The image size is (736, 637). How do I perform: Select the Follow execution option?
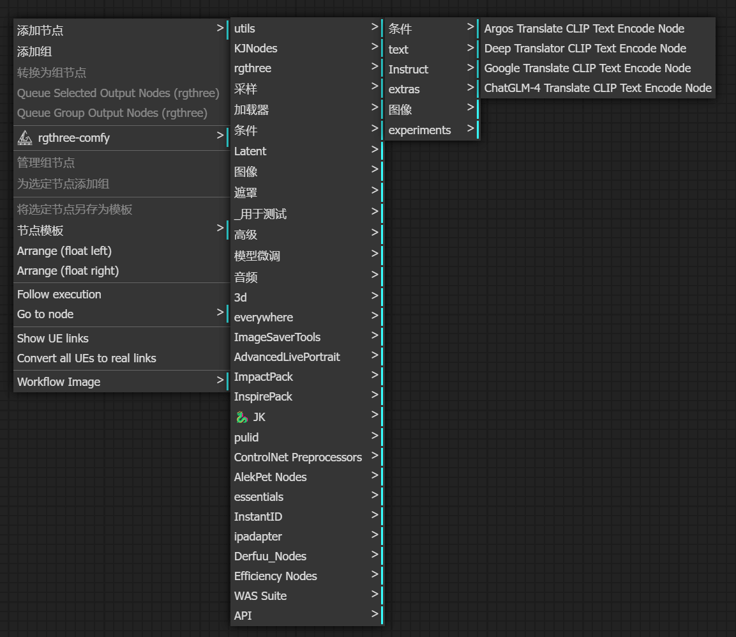(x=121, y=295)
